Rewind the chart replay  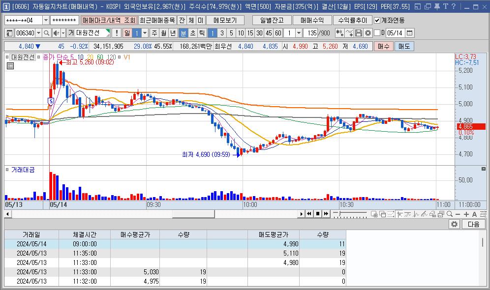[309, 214]
